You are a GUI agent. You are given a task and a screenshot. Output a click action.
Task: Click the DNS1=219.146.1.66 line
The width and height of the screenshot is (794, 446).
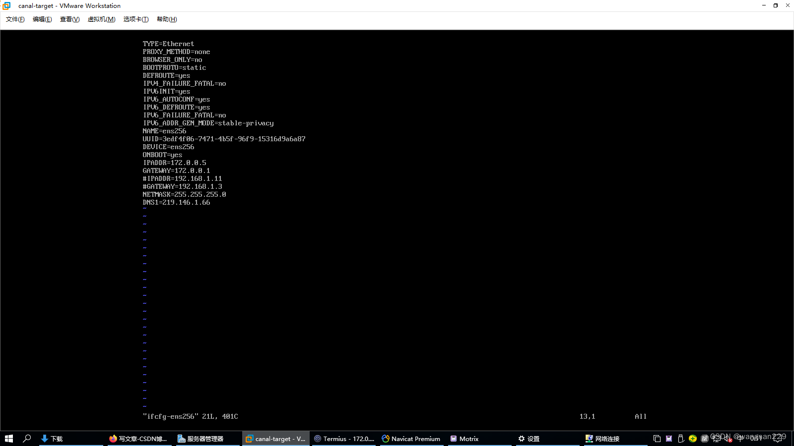click(x=176, y=202)
